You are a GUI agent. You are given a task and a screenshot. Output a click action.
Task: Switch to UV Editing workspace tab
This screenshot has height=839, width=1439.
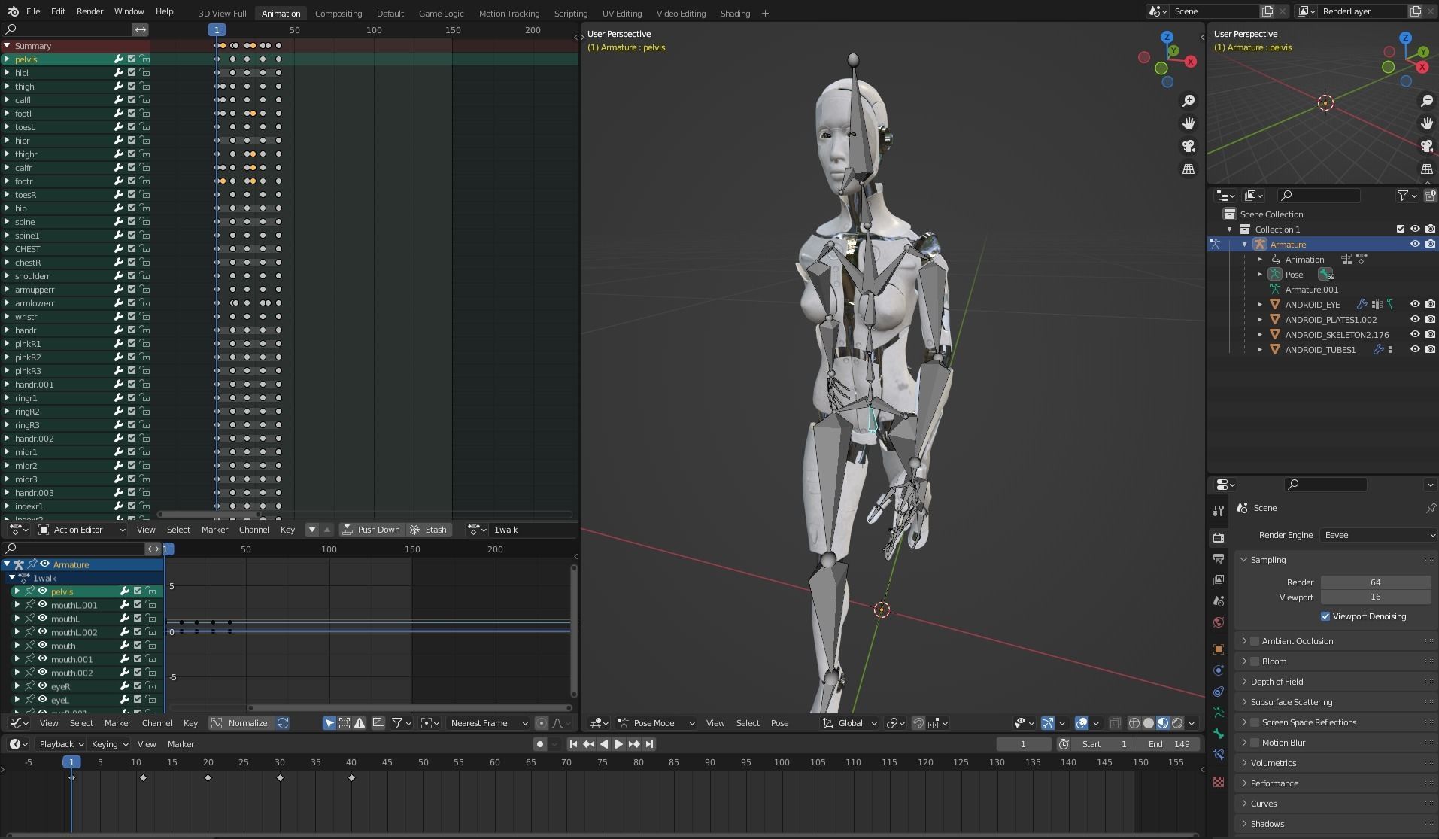(x=622, y=13)
